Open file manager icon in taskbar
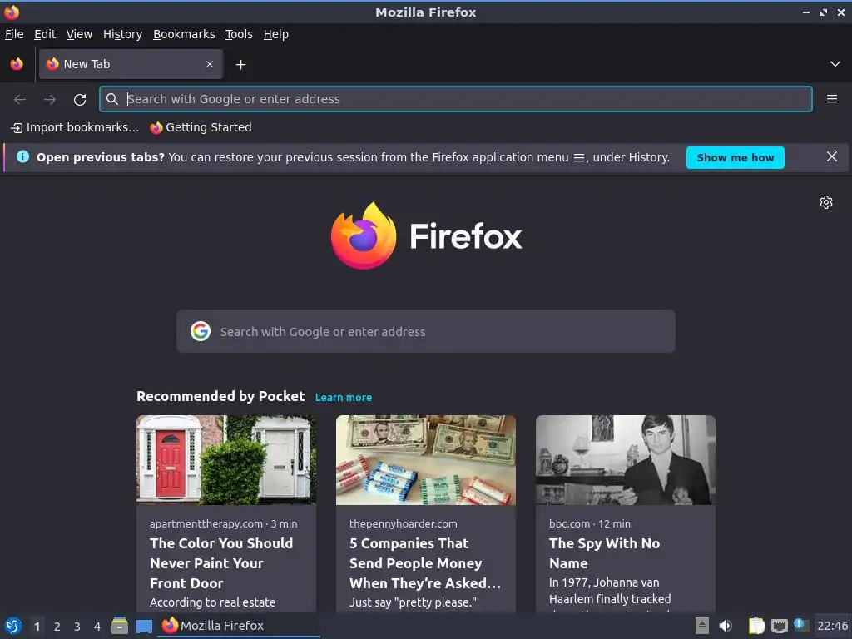 click(120, 626)
